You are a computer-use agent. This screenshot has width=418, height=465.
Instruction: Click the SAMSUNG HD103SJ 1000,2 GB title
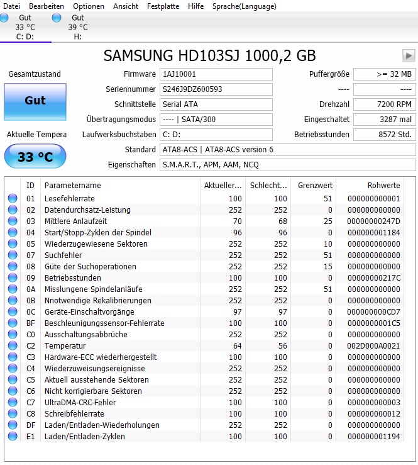(209, 55)
